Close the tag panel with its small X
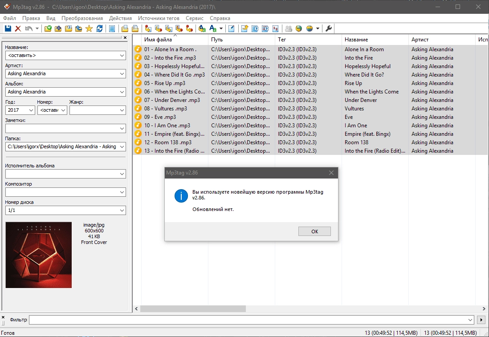Screen dimensions: 489x337 click(x=125, y=38)
